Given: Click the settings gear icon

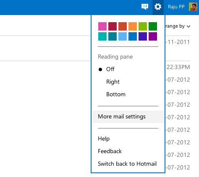Looking at the screenshot, I should (x=158, y=7).
